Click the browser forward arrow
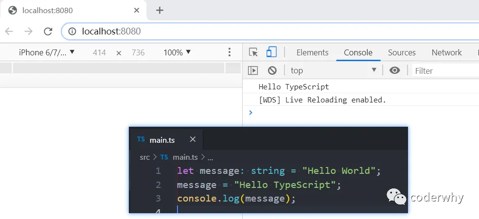The width and height of the screenshot is (479, 219). (x=28, y=31)
